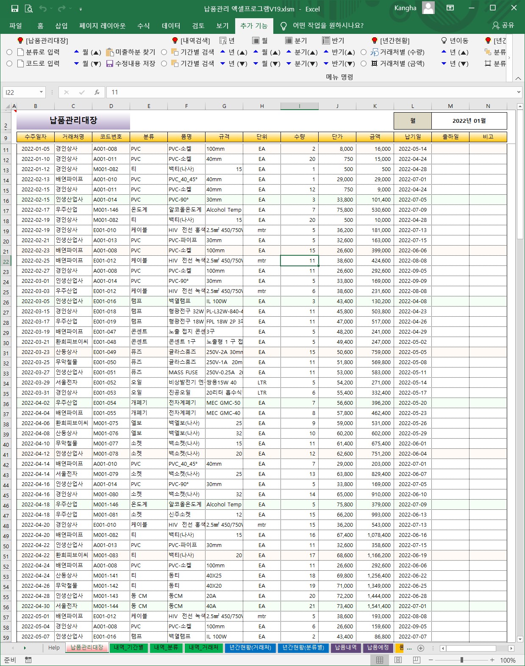Click the 년 calculator icon in 내역검색 group

coord(223,41)
